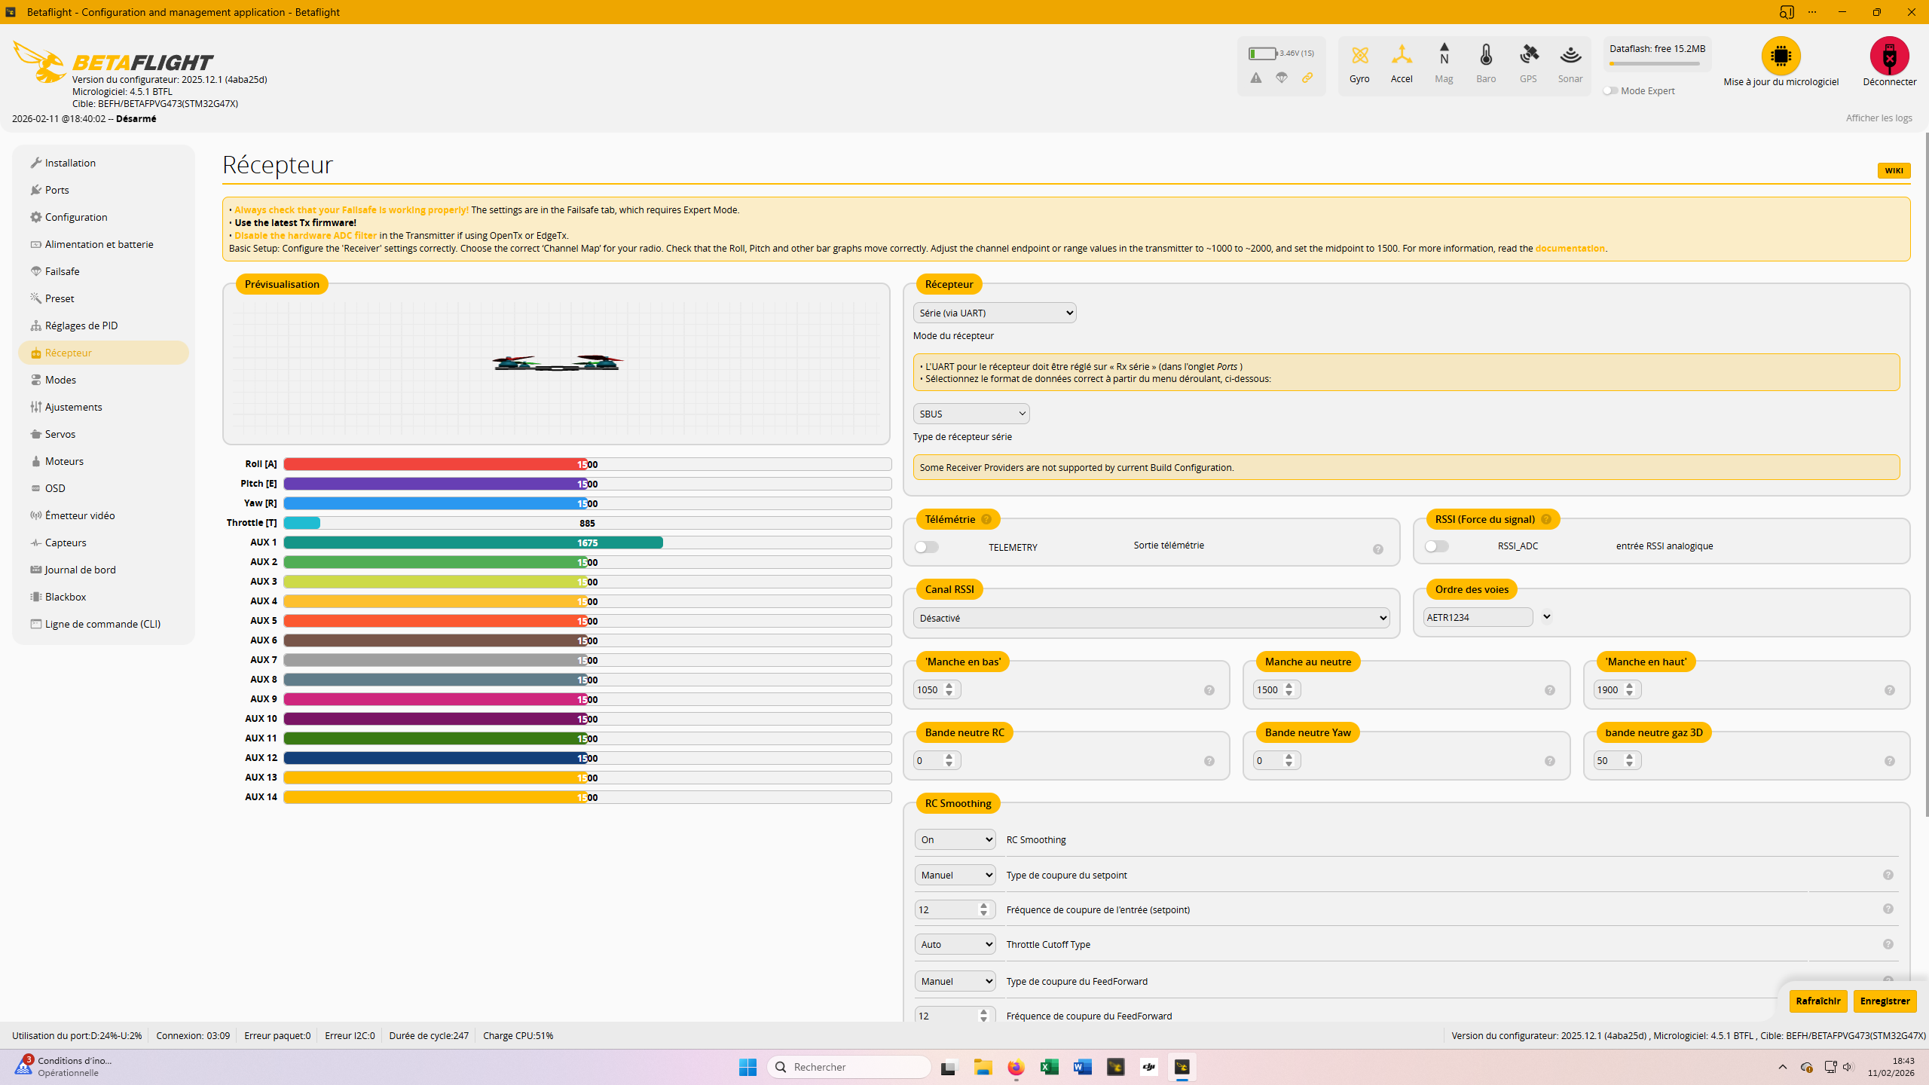Open Firefox from the Windows taskbar
Viewport: 1929px width, 1085px height.
1016,1067
